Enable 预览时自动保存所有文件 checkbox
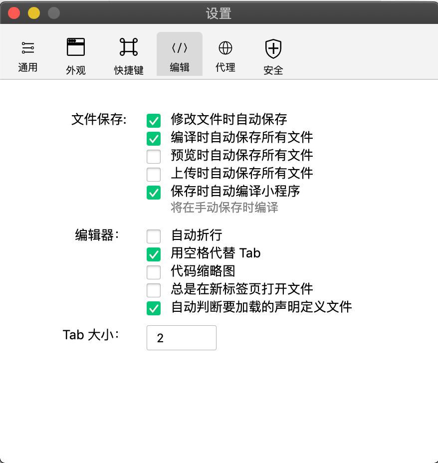 pyautogui.click(x=154, y=157)
